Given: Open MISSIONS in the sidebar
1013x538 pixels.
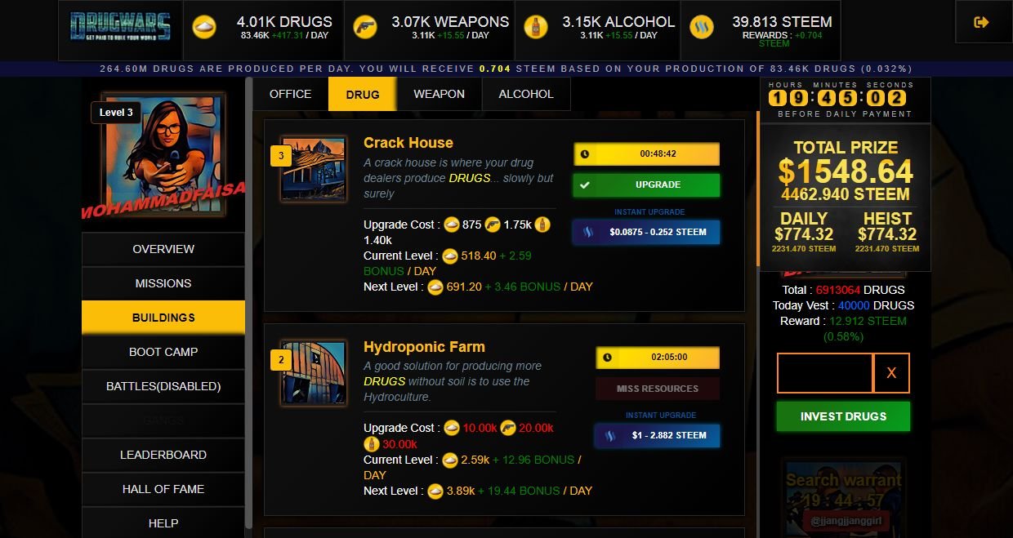Looking at the screenshot, I should [x=163, y=283].
